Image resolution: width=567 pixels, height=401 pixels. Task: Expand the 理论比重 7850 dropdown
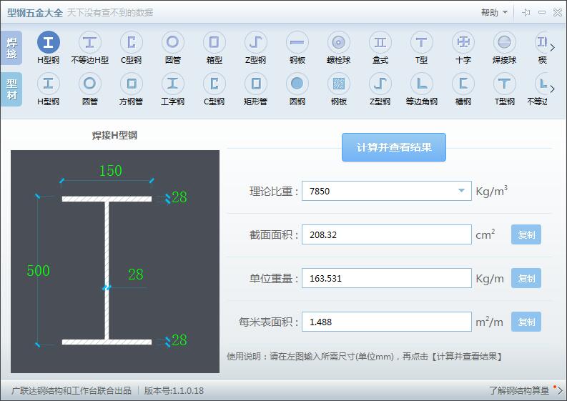(461, 191)
